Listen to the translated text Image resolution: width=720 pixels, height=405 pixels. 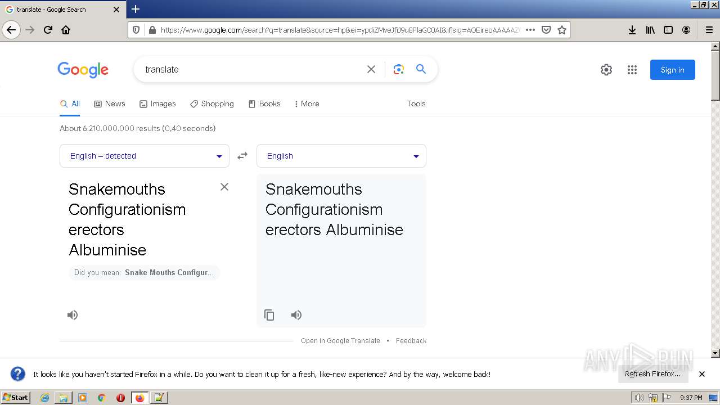[296, 315]
